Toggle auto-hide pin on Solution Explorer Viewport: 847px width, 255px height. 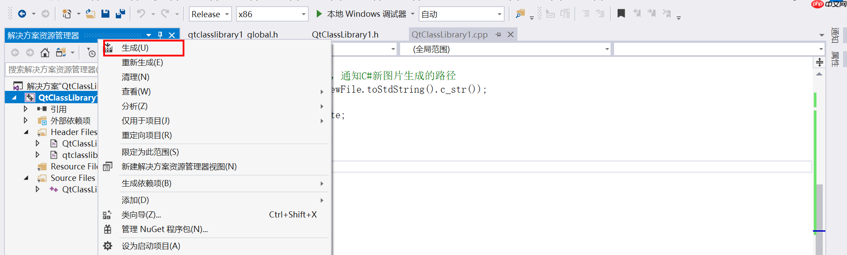(160, 35)
